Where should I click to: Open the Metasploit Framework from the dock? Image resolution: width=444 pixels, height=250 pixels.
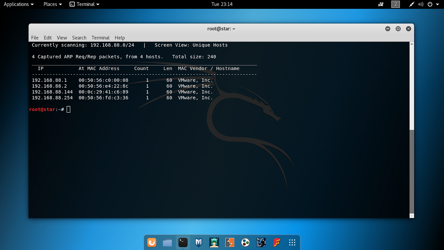198,242
